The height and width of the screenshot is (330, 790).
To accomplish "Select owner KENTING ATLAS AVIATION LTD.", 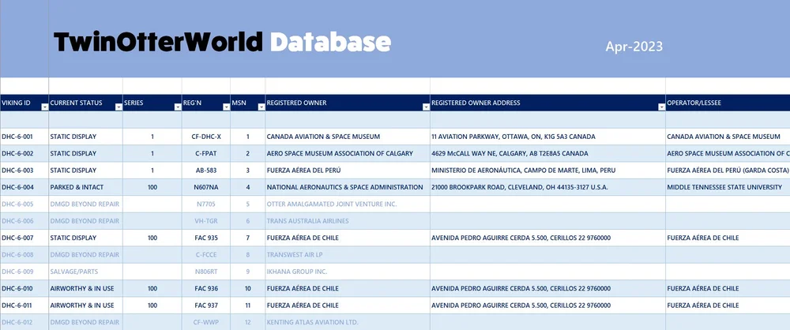I will click(348, 322).
